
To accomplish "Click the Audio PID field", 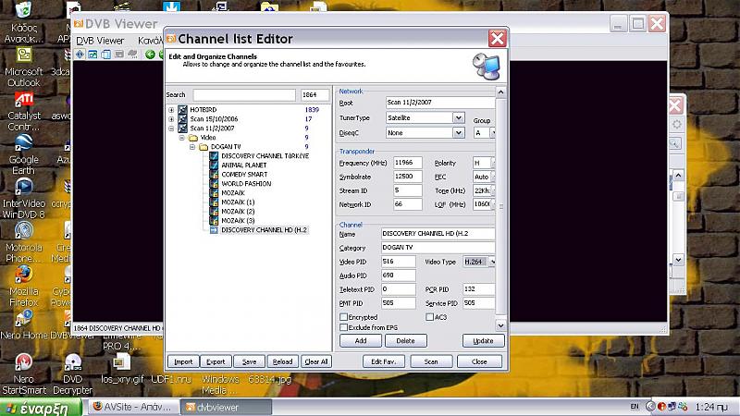I will pos(399,275).
